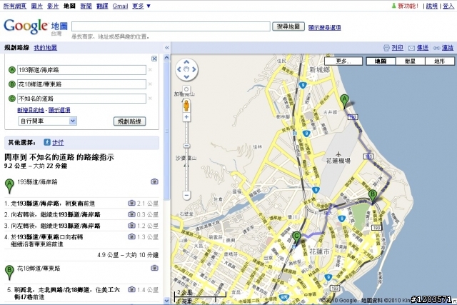Open the 我的地圖 link
The width and height of the screenshot is (457, 305).
tap(46, 48)
